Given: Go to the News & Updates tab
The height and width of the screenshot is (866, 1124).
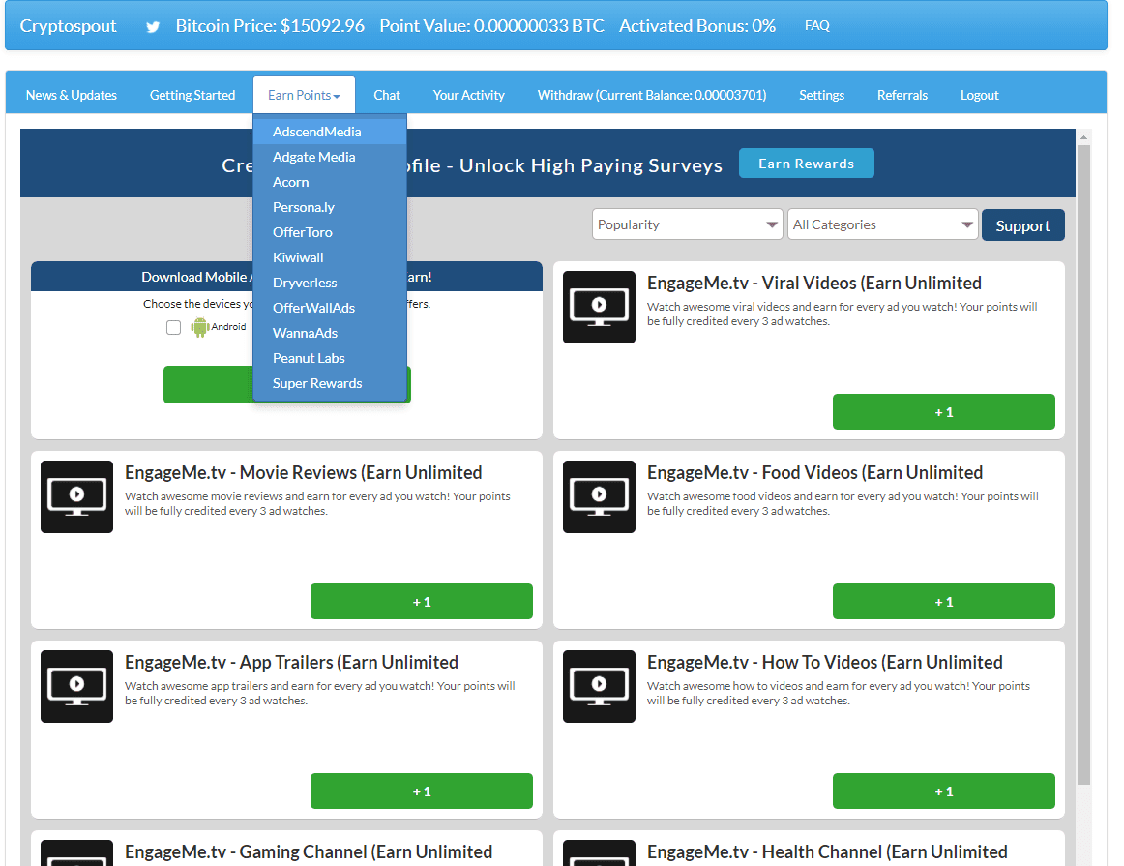Looking at the screenshot, I should pyautogui.click(x=71, y=96).
